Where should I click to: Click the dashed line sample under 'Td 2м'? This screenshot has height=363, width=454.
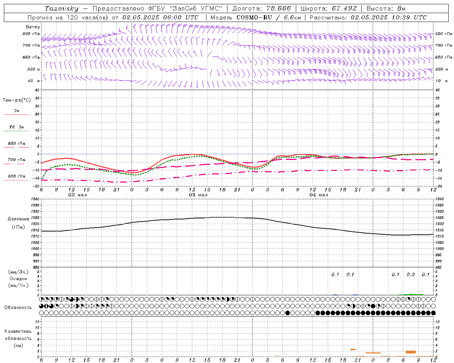[x=16, y=131]
